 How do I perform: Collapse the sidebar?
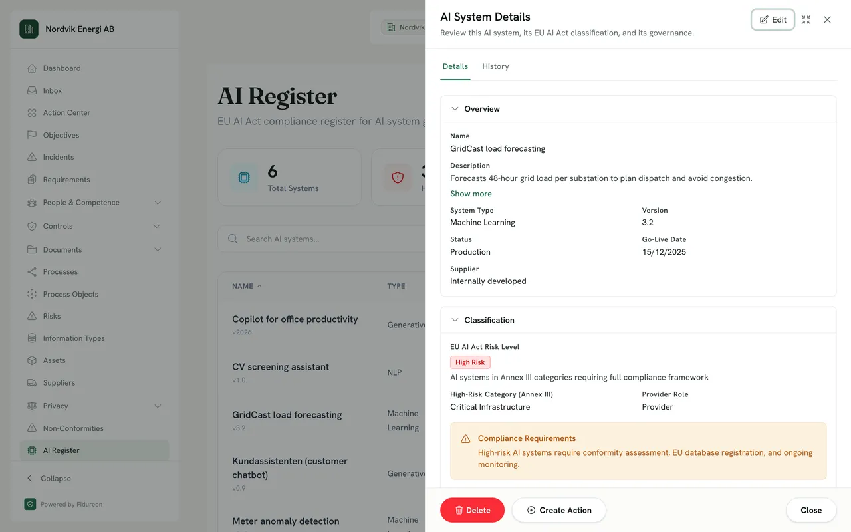pos(49,479)
